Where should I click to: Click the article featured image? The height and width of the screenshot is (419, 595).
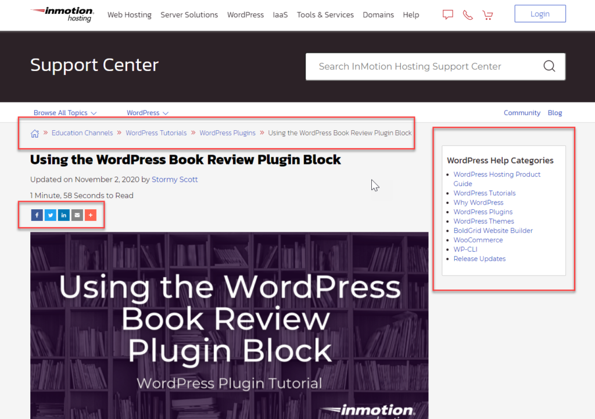(229, 325)
